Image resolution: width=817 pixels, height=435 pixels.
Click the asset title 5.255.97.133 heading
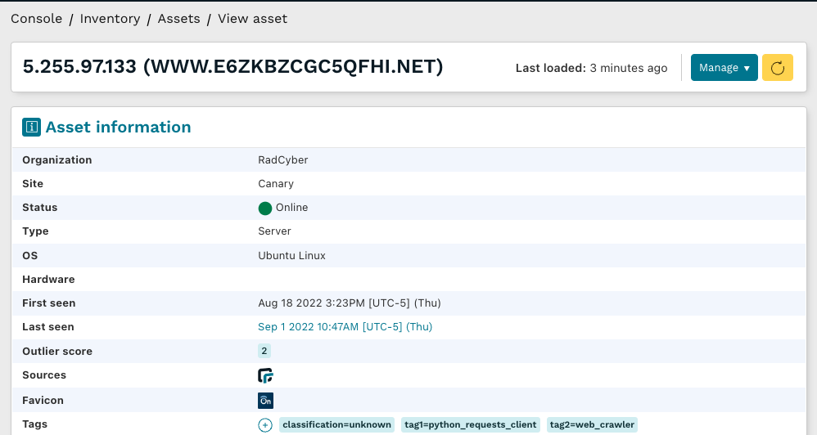(232, 67)
